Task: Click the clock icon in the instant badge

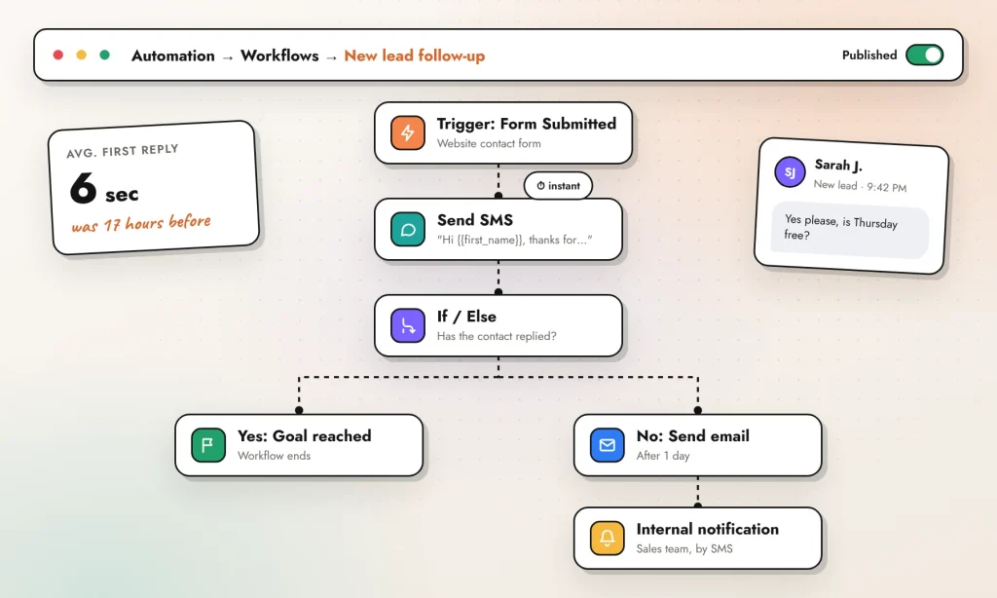Action: [540, 186]
